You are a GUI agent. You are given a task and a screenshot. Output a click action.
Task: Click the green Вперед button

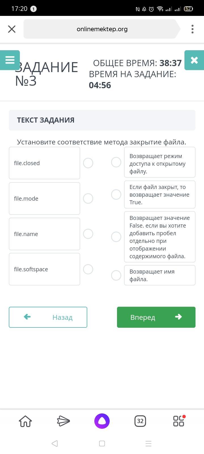156,317
